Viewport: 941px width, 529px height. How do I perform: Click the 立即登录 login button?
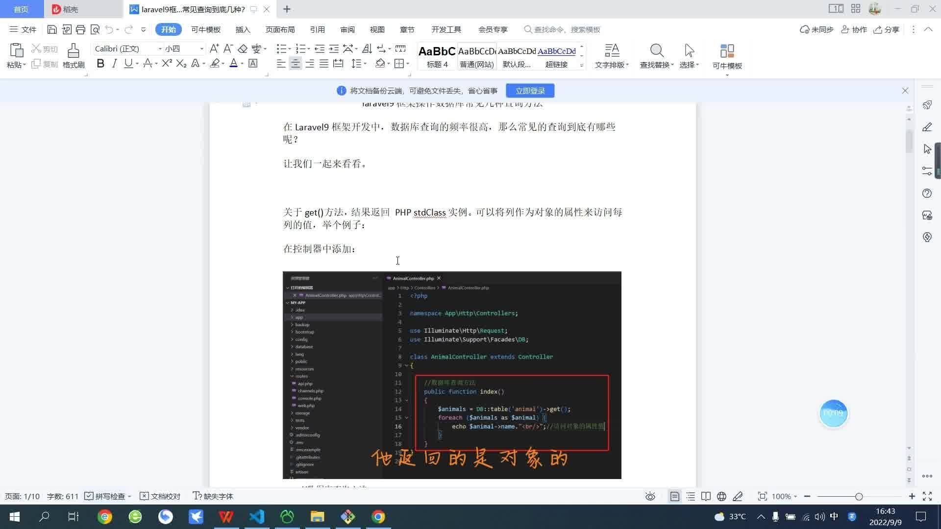click(x=530, y=91)
